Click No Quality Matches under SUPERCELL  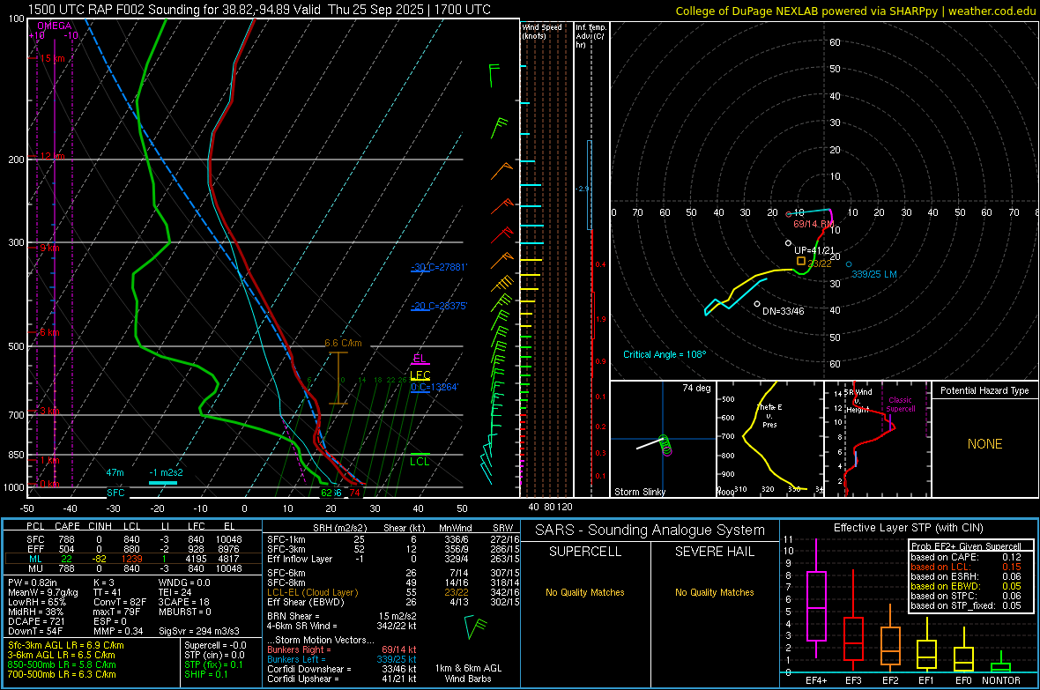(x=585, y=592)
